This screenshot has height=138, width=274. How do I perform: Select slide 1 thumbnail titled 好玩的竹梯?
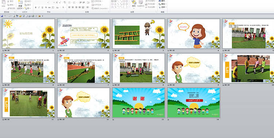28,34
